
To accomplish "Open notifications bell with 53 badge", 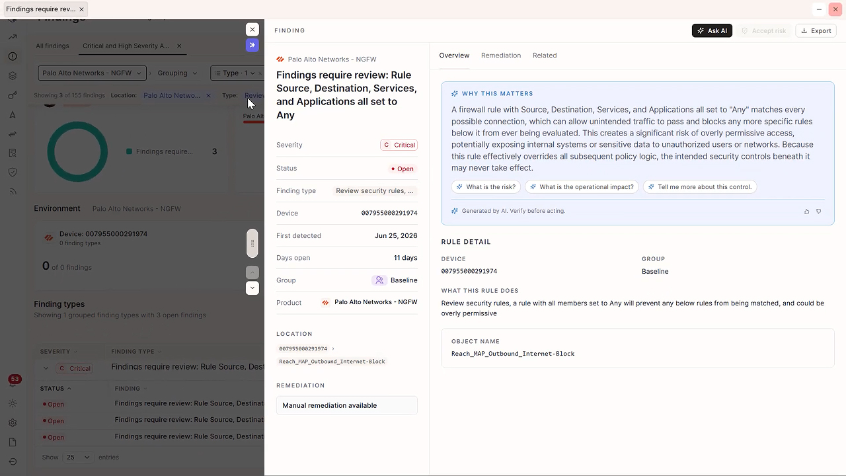I will (14, 381).
